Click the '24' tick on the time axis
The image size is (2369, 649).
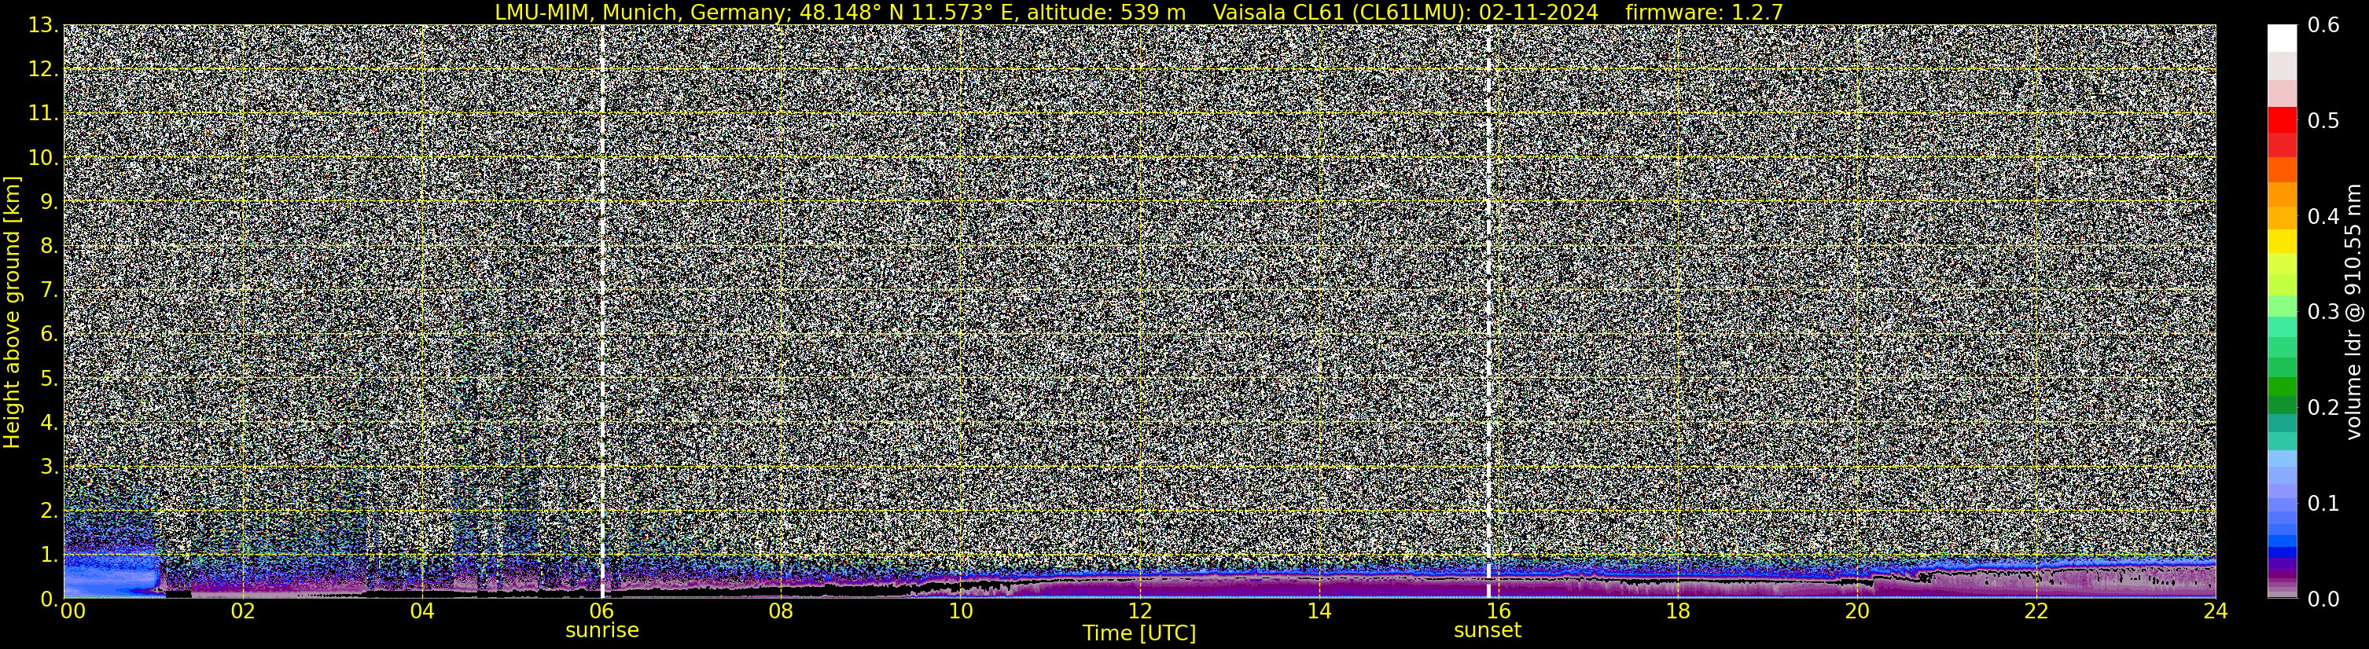pyautogui.click(x=2216, y=611)
